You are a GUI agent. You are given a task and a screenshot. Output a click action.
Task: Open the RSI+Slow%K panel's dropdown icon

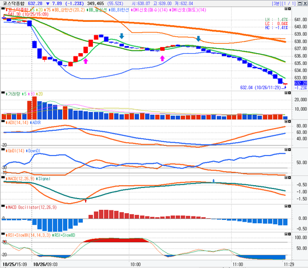[x=286, y=234]
